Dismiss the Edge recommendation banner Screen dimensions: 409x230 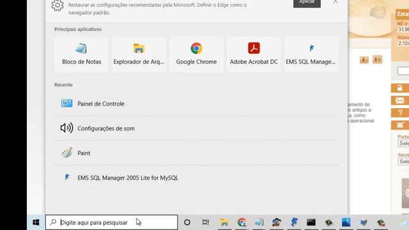[335, 2]
